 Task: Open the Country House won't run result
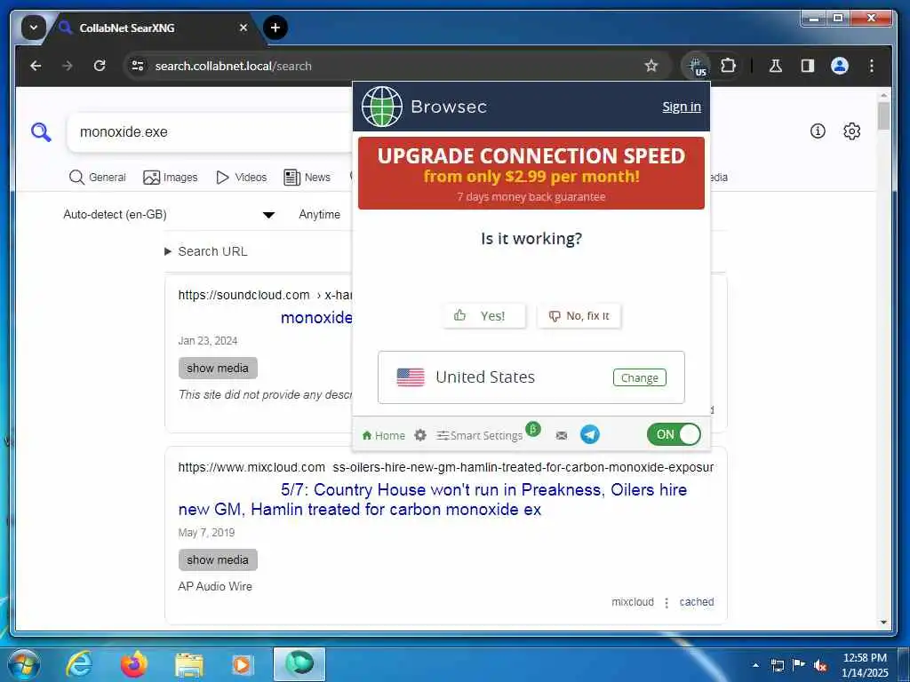point(433,499)
